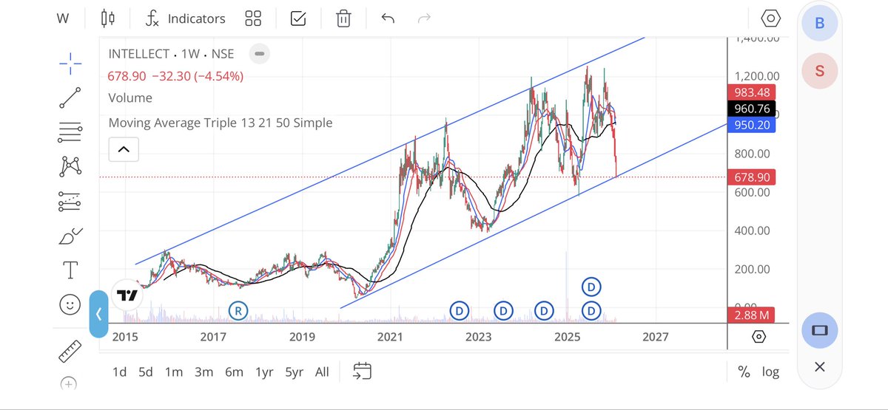The width and height of the screenshot is (888, 410).
Task: Open the W weekly timeframe selector
Action: (x=62, y=18)
